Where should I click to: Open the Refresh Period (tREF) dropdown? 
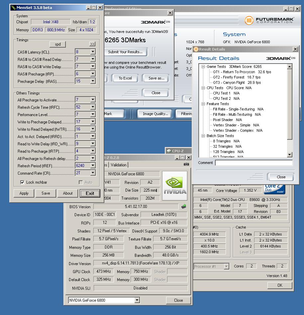point(93,166)
